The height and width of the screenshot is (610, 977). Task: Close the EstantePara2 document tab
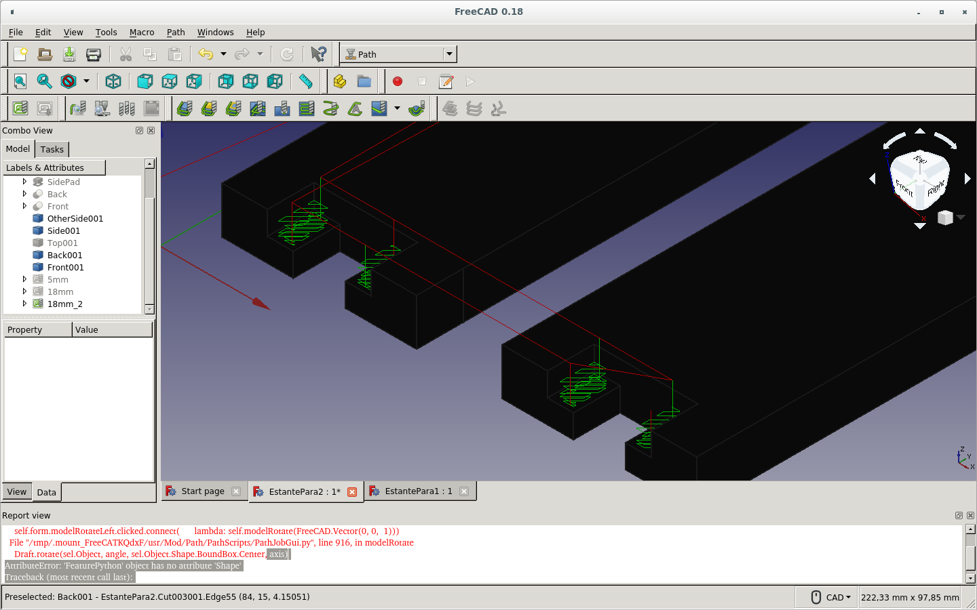(352, 492)
